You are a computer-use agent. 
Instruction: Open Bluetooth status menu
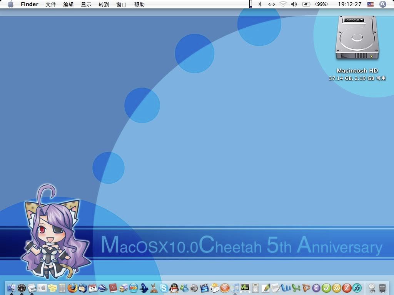(260, 4)
